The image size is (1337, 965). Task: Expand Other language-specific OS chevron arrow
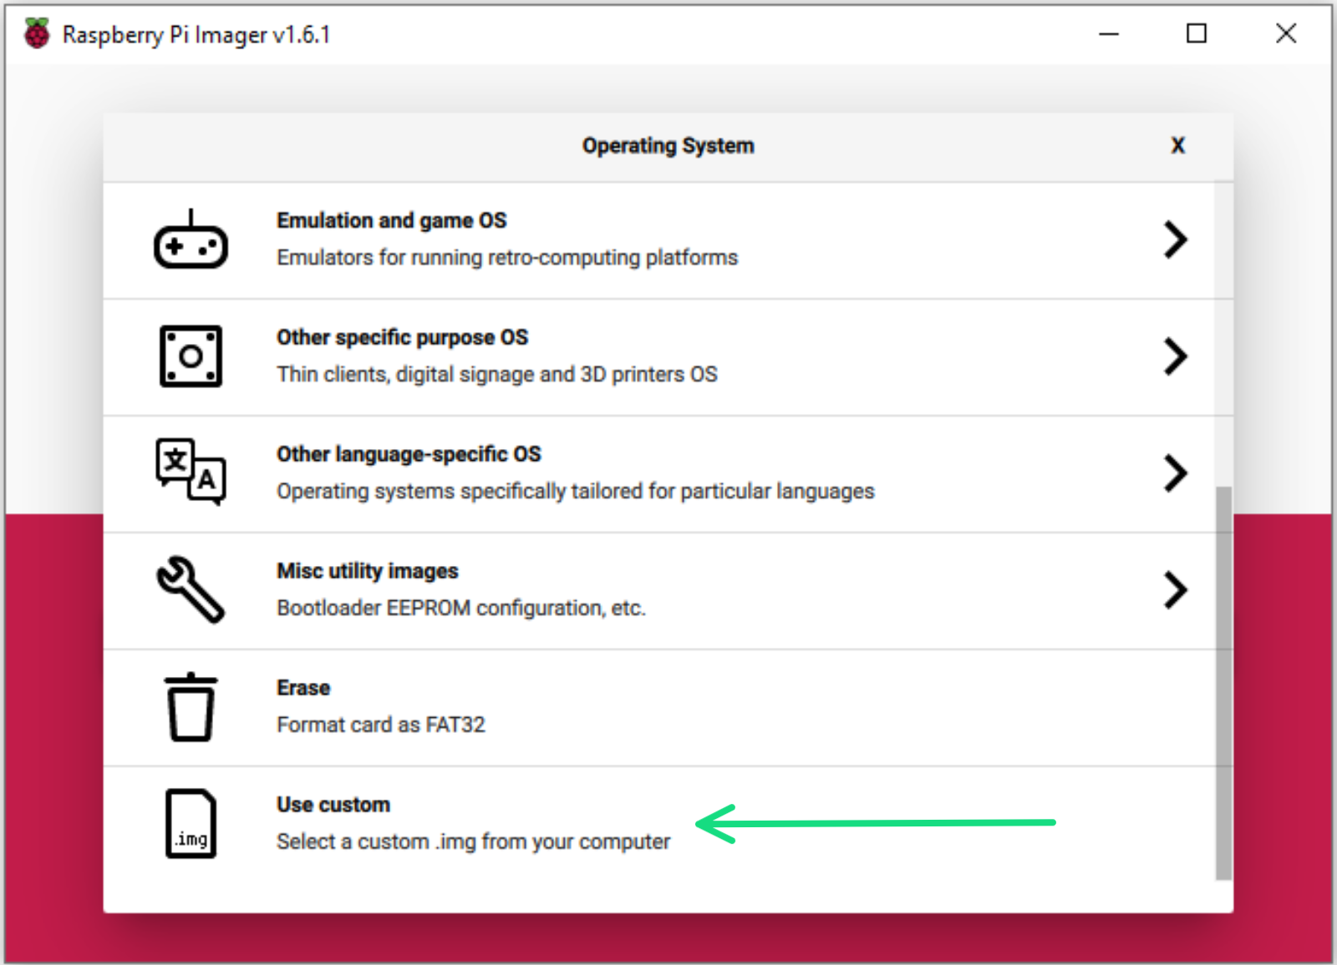coord(1175,474)
